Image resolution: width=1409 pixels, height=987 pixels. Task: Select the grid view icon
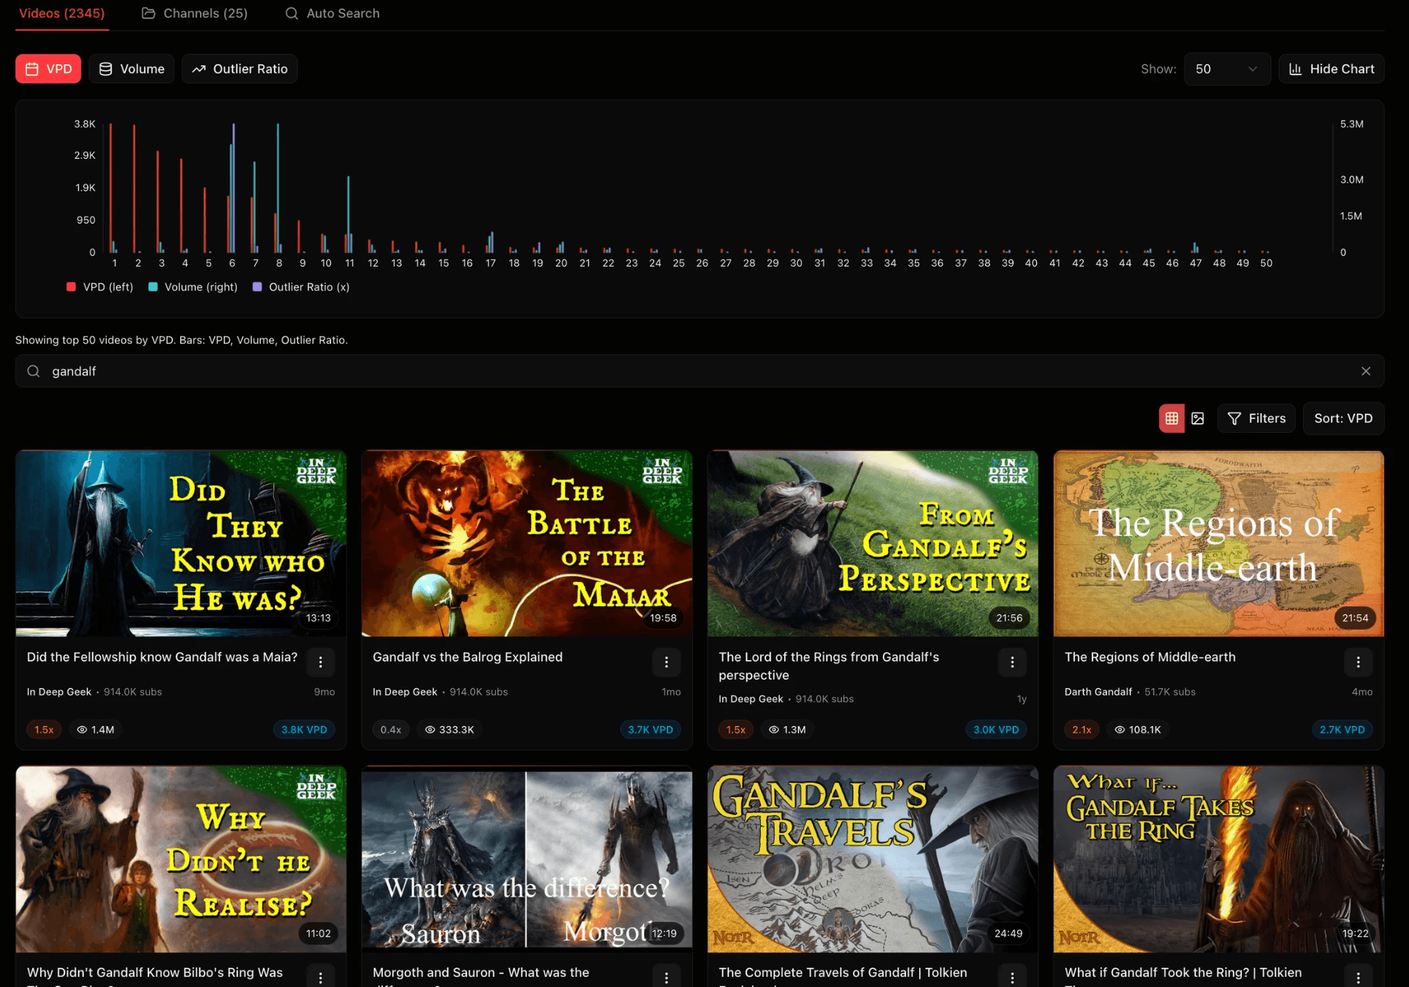coord(1172,417)
